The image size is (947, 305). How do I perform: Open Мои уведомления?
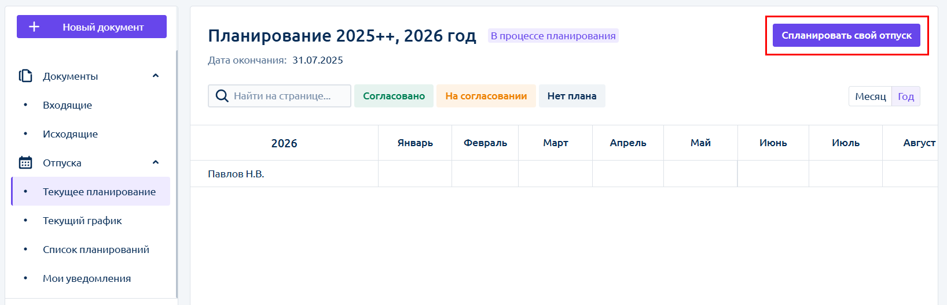pyautogui.click(x=86, y=278)
